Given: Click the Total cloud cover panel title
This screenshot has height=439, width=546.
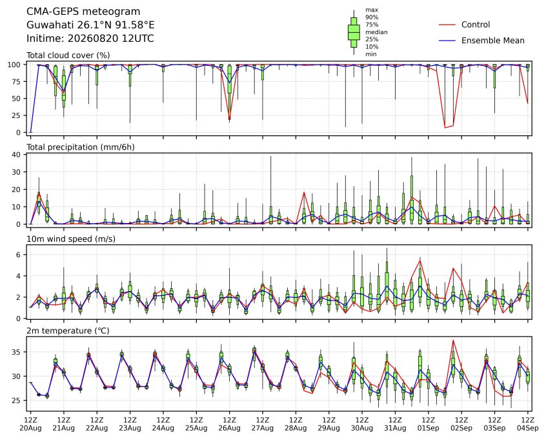Looking at the screenshot, I should 68,55.
